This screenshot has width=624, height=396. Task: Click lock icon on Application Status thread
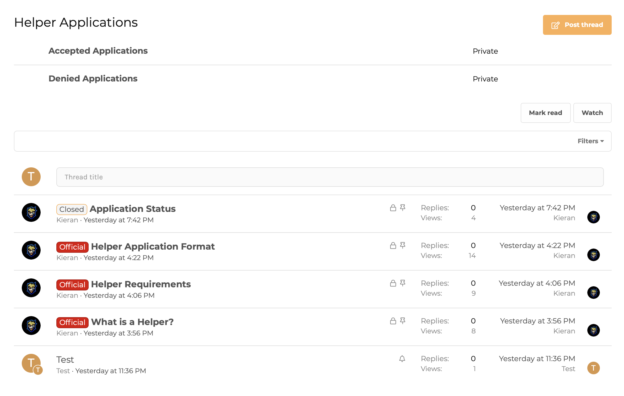coord(393,208)
